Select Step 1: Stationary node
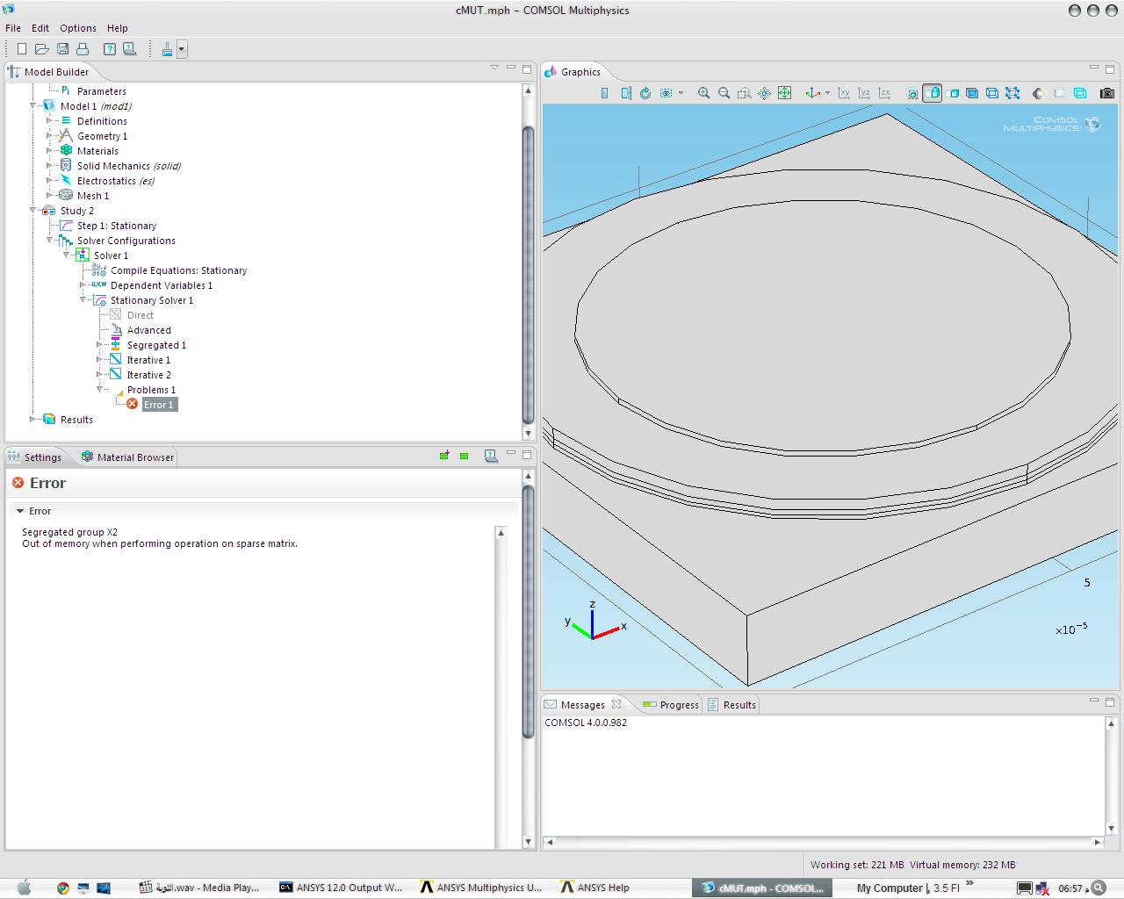 [116, 226]
